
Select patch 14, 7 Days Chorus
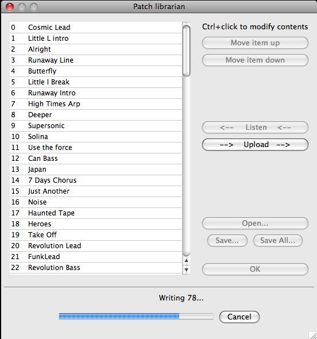[x=96, y=180]
